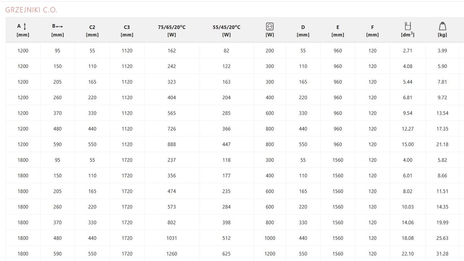The width and height of the screenshot is (464, 261).
Task: Select the 1031 W power cell
Action: tap(172, 238)
